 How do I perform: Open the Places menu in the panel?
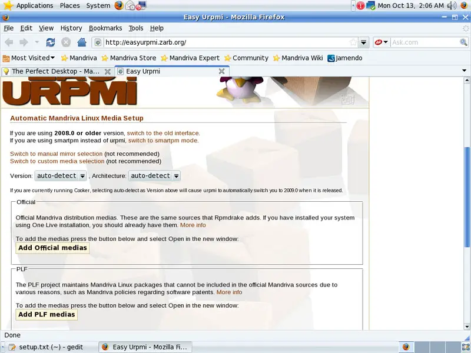tap(69, 5)
